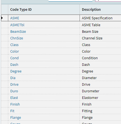Sort by the Code Type ID column header
The height and width of the screenshot is (124, 121).
(21, 10)
